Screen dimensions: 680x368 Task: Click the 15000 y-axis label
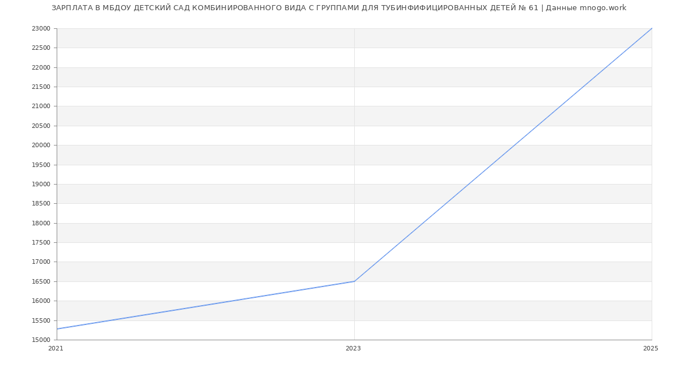41,340
